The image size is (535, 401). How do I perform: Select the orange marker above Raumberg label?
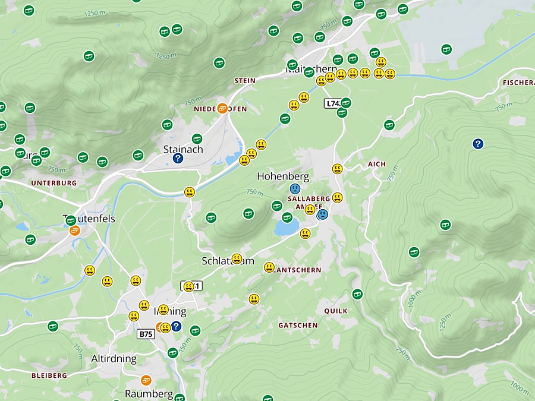[x=146, y=380]
